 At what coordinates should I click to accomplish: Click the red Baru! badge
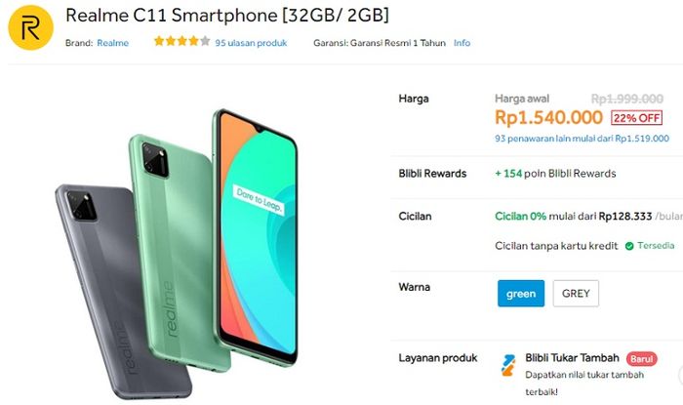click(x=642, y=359)
